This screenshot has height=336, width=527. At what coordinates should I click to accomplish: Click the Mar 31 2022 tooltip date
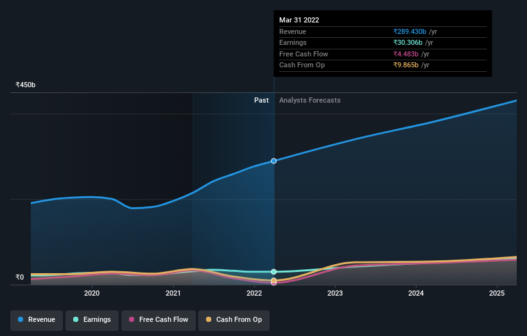(299, 20)
